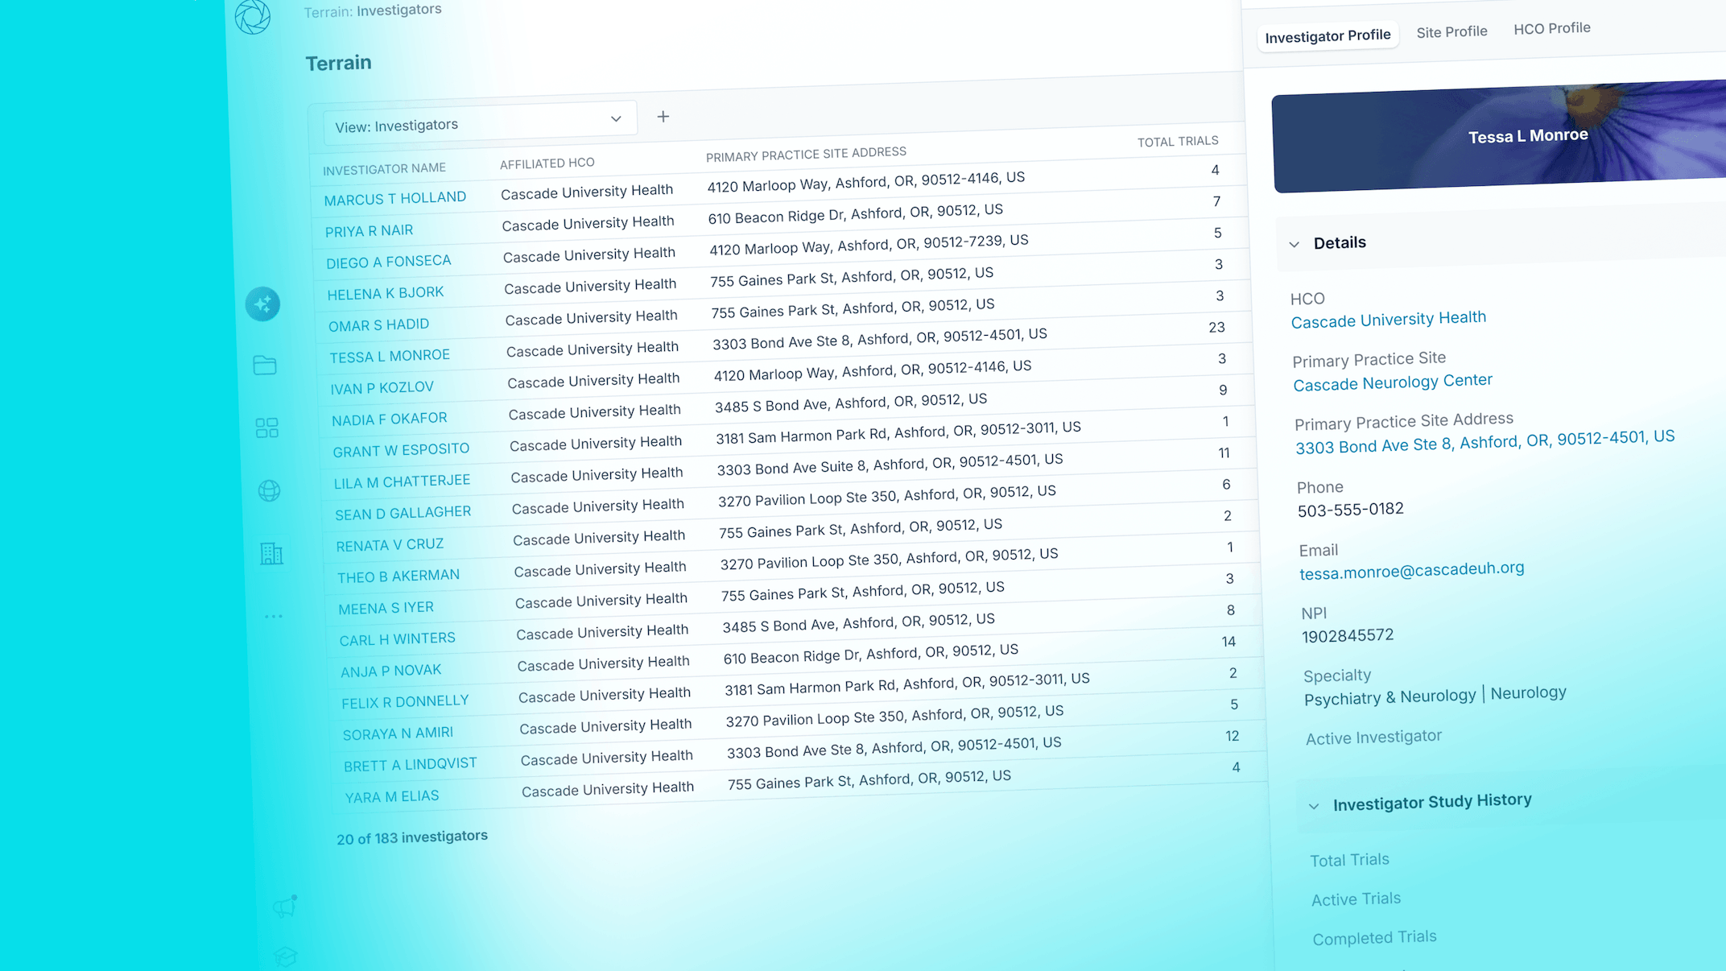Click the Tessa L Monroe banner image

[x=1500, y=136]
